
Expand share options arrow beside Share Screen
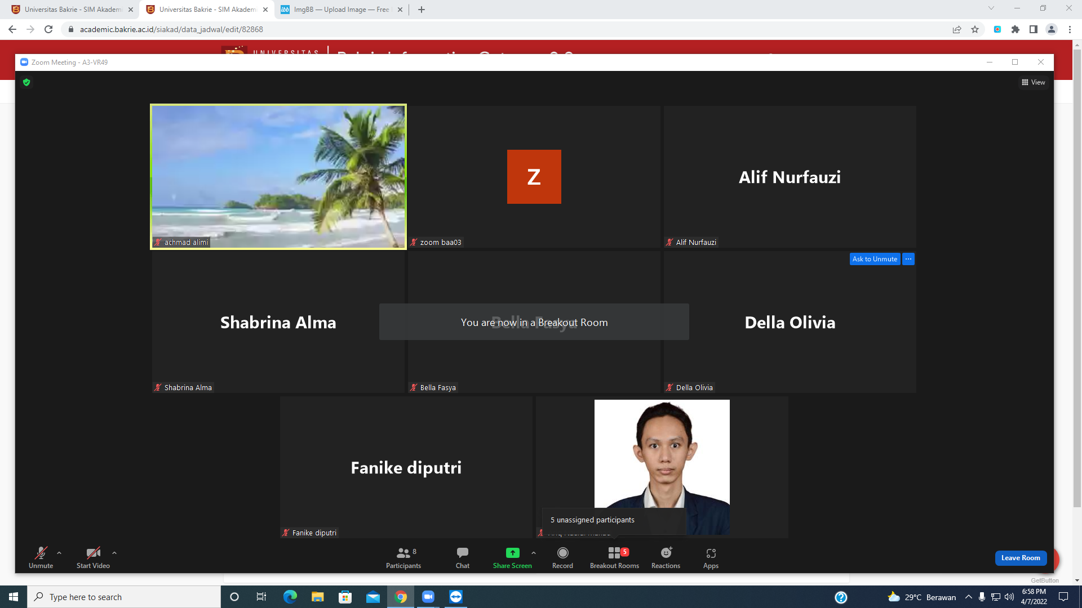pyautogui.click(x=534, y=553)
